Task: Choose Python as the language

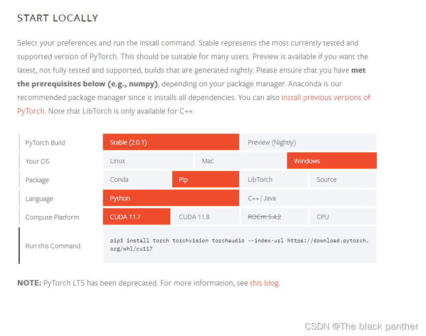Action: (x=171, y=198)
